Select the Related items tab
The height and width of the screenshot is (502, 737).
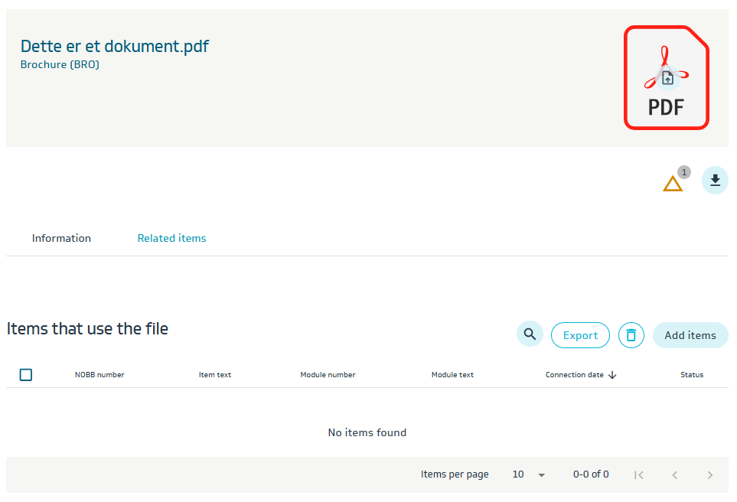171,238
